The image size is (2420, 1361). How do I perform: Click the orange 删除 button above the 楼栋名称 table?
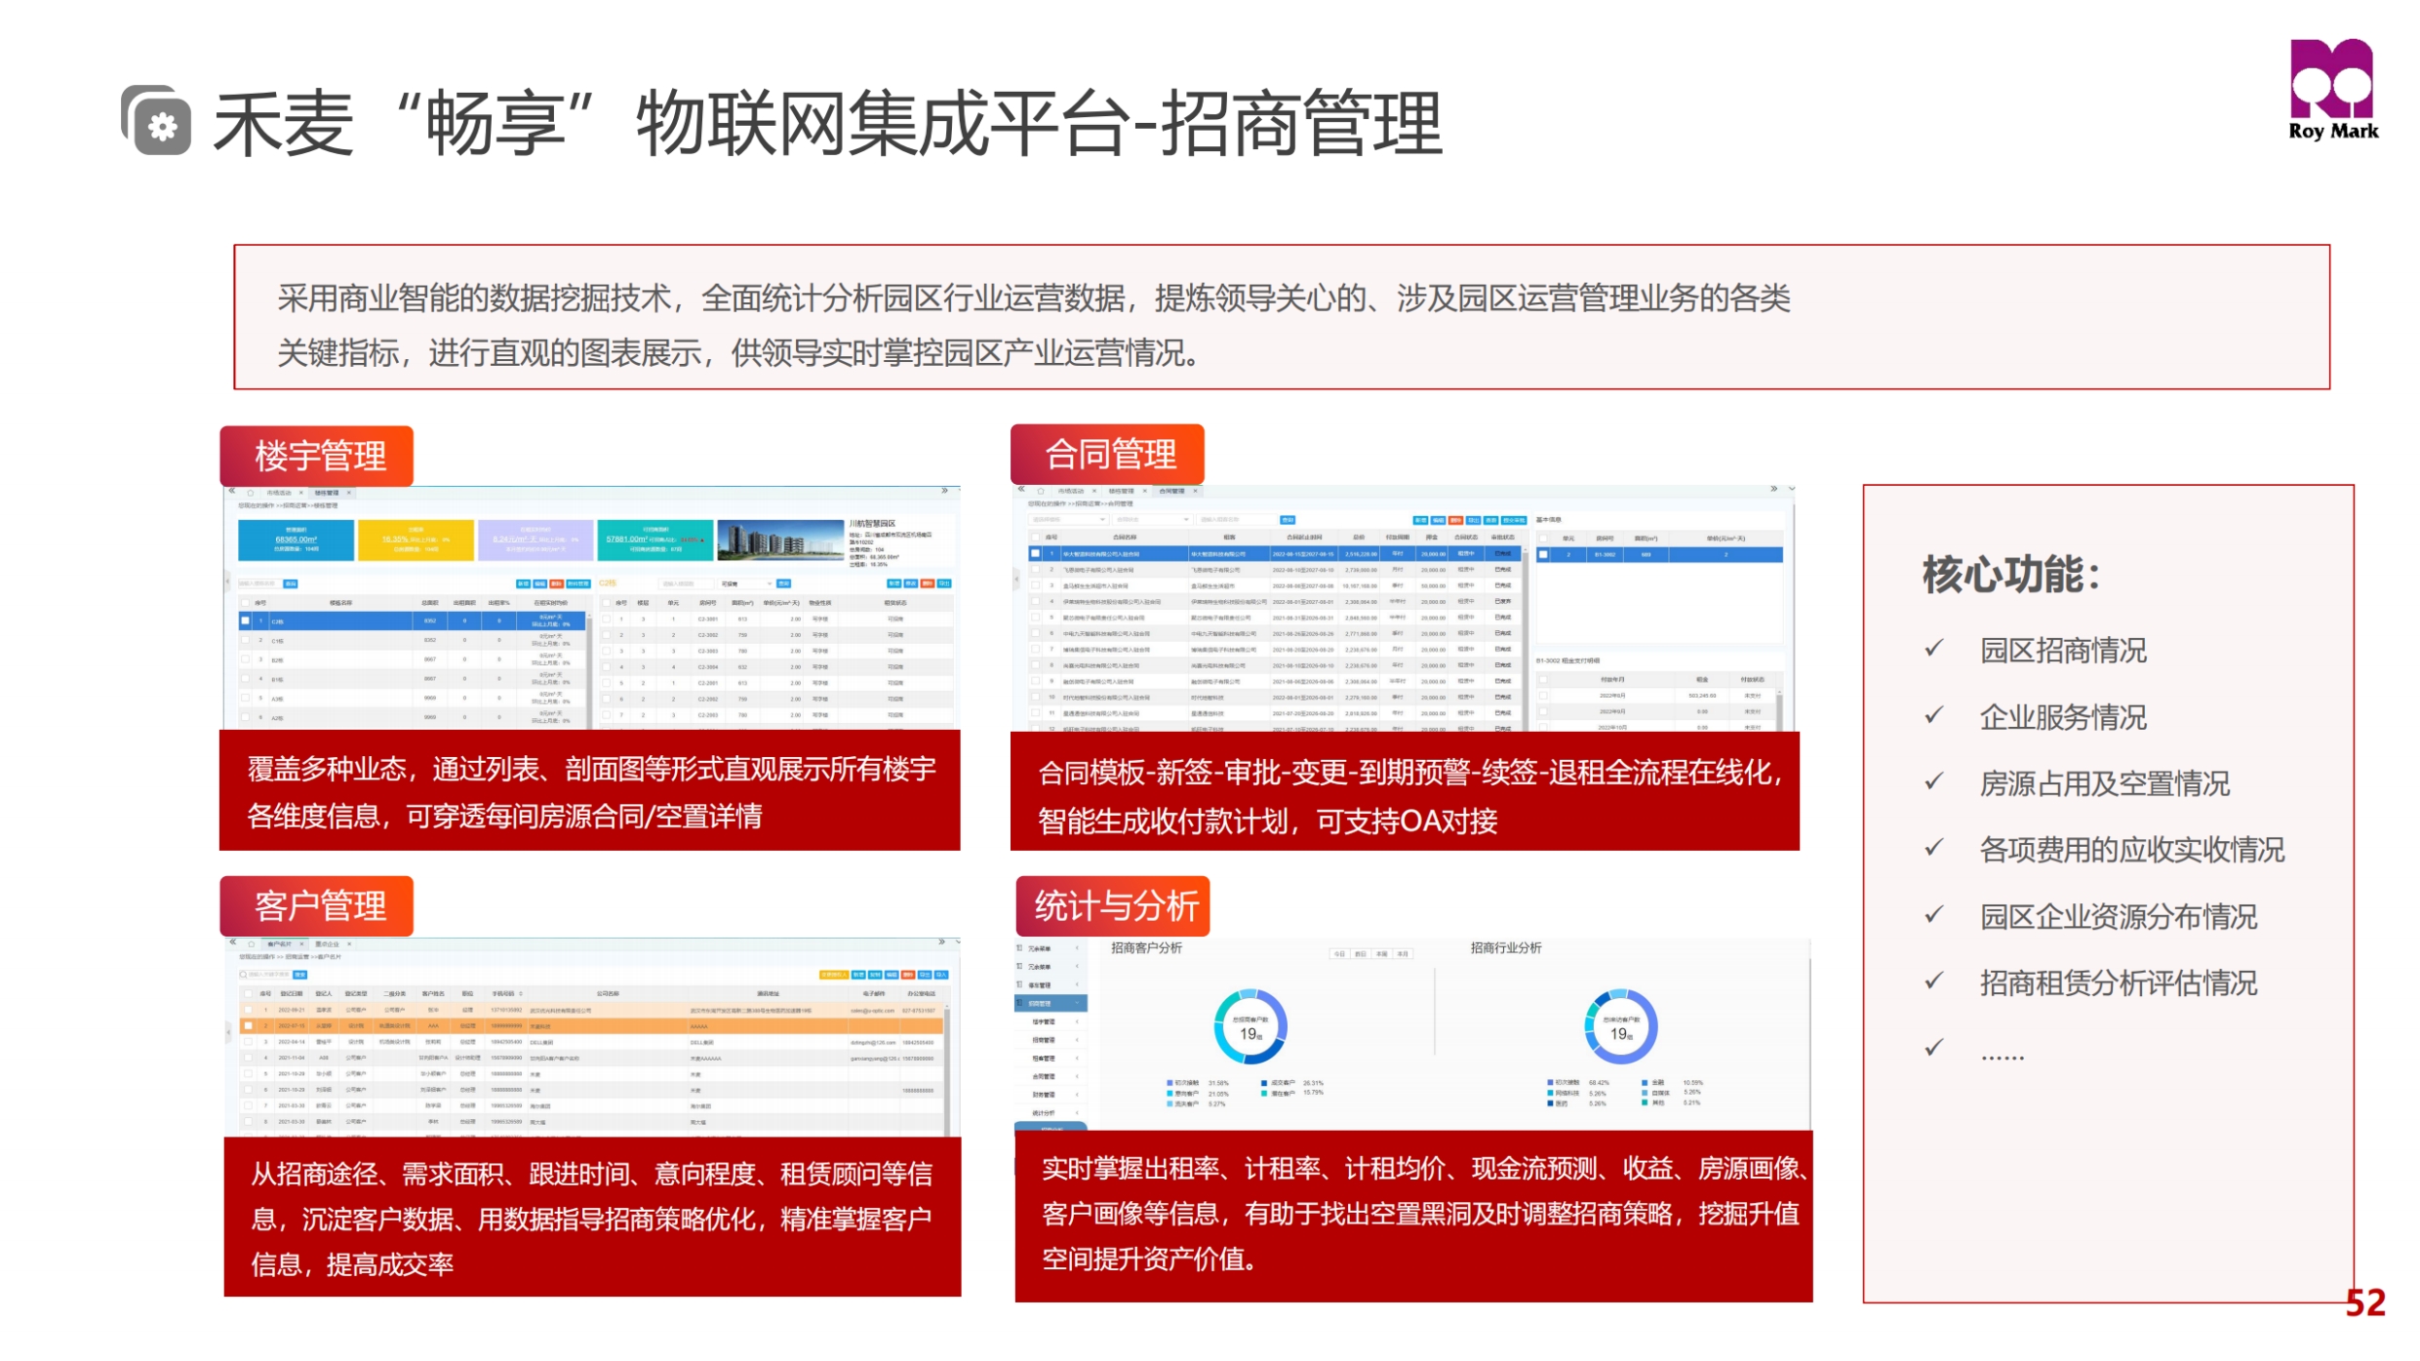557,583
